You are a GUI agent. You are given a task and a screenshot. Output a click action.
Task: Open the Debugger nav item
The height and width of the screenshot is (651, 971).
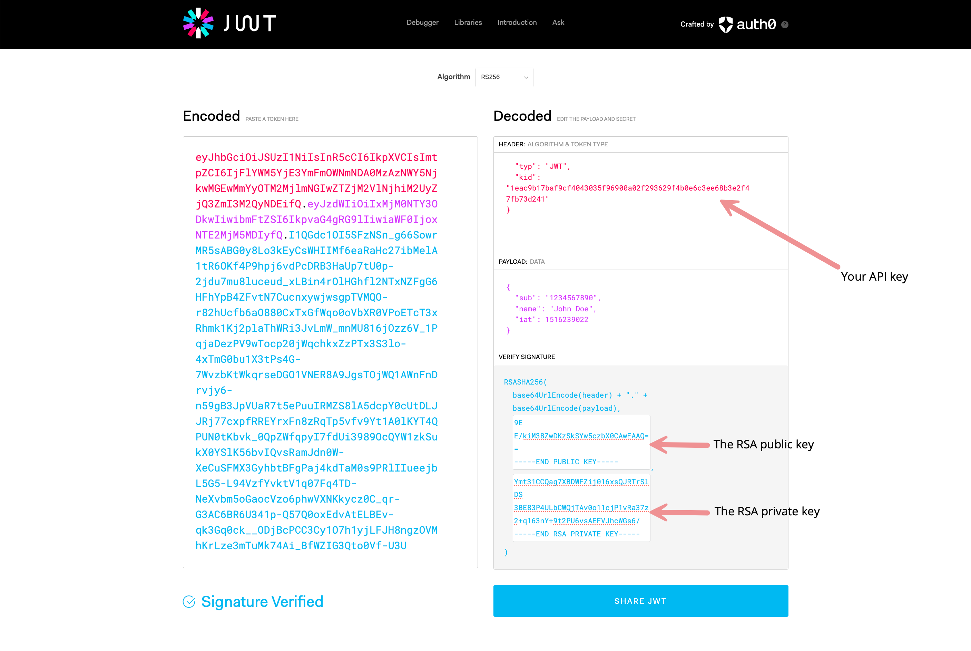click(x=422, y=22)
